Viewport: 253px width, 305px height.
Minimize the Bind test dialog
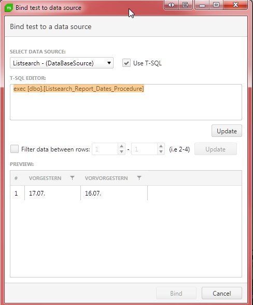(202, 5)
